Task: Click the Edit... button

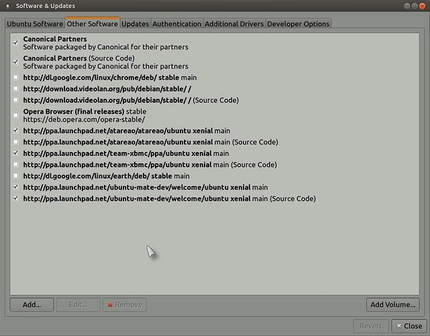Action: click(78, 304)
